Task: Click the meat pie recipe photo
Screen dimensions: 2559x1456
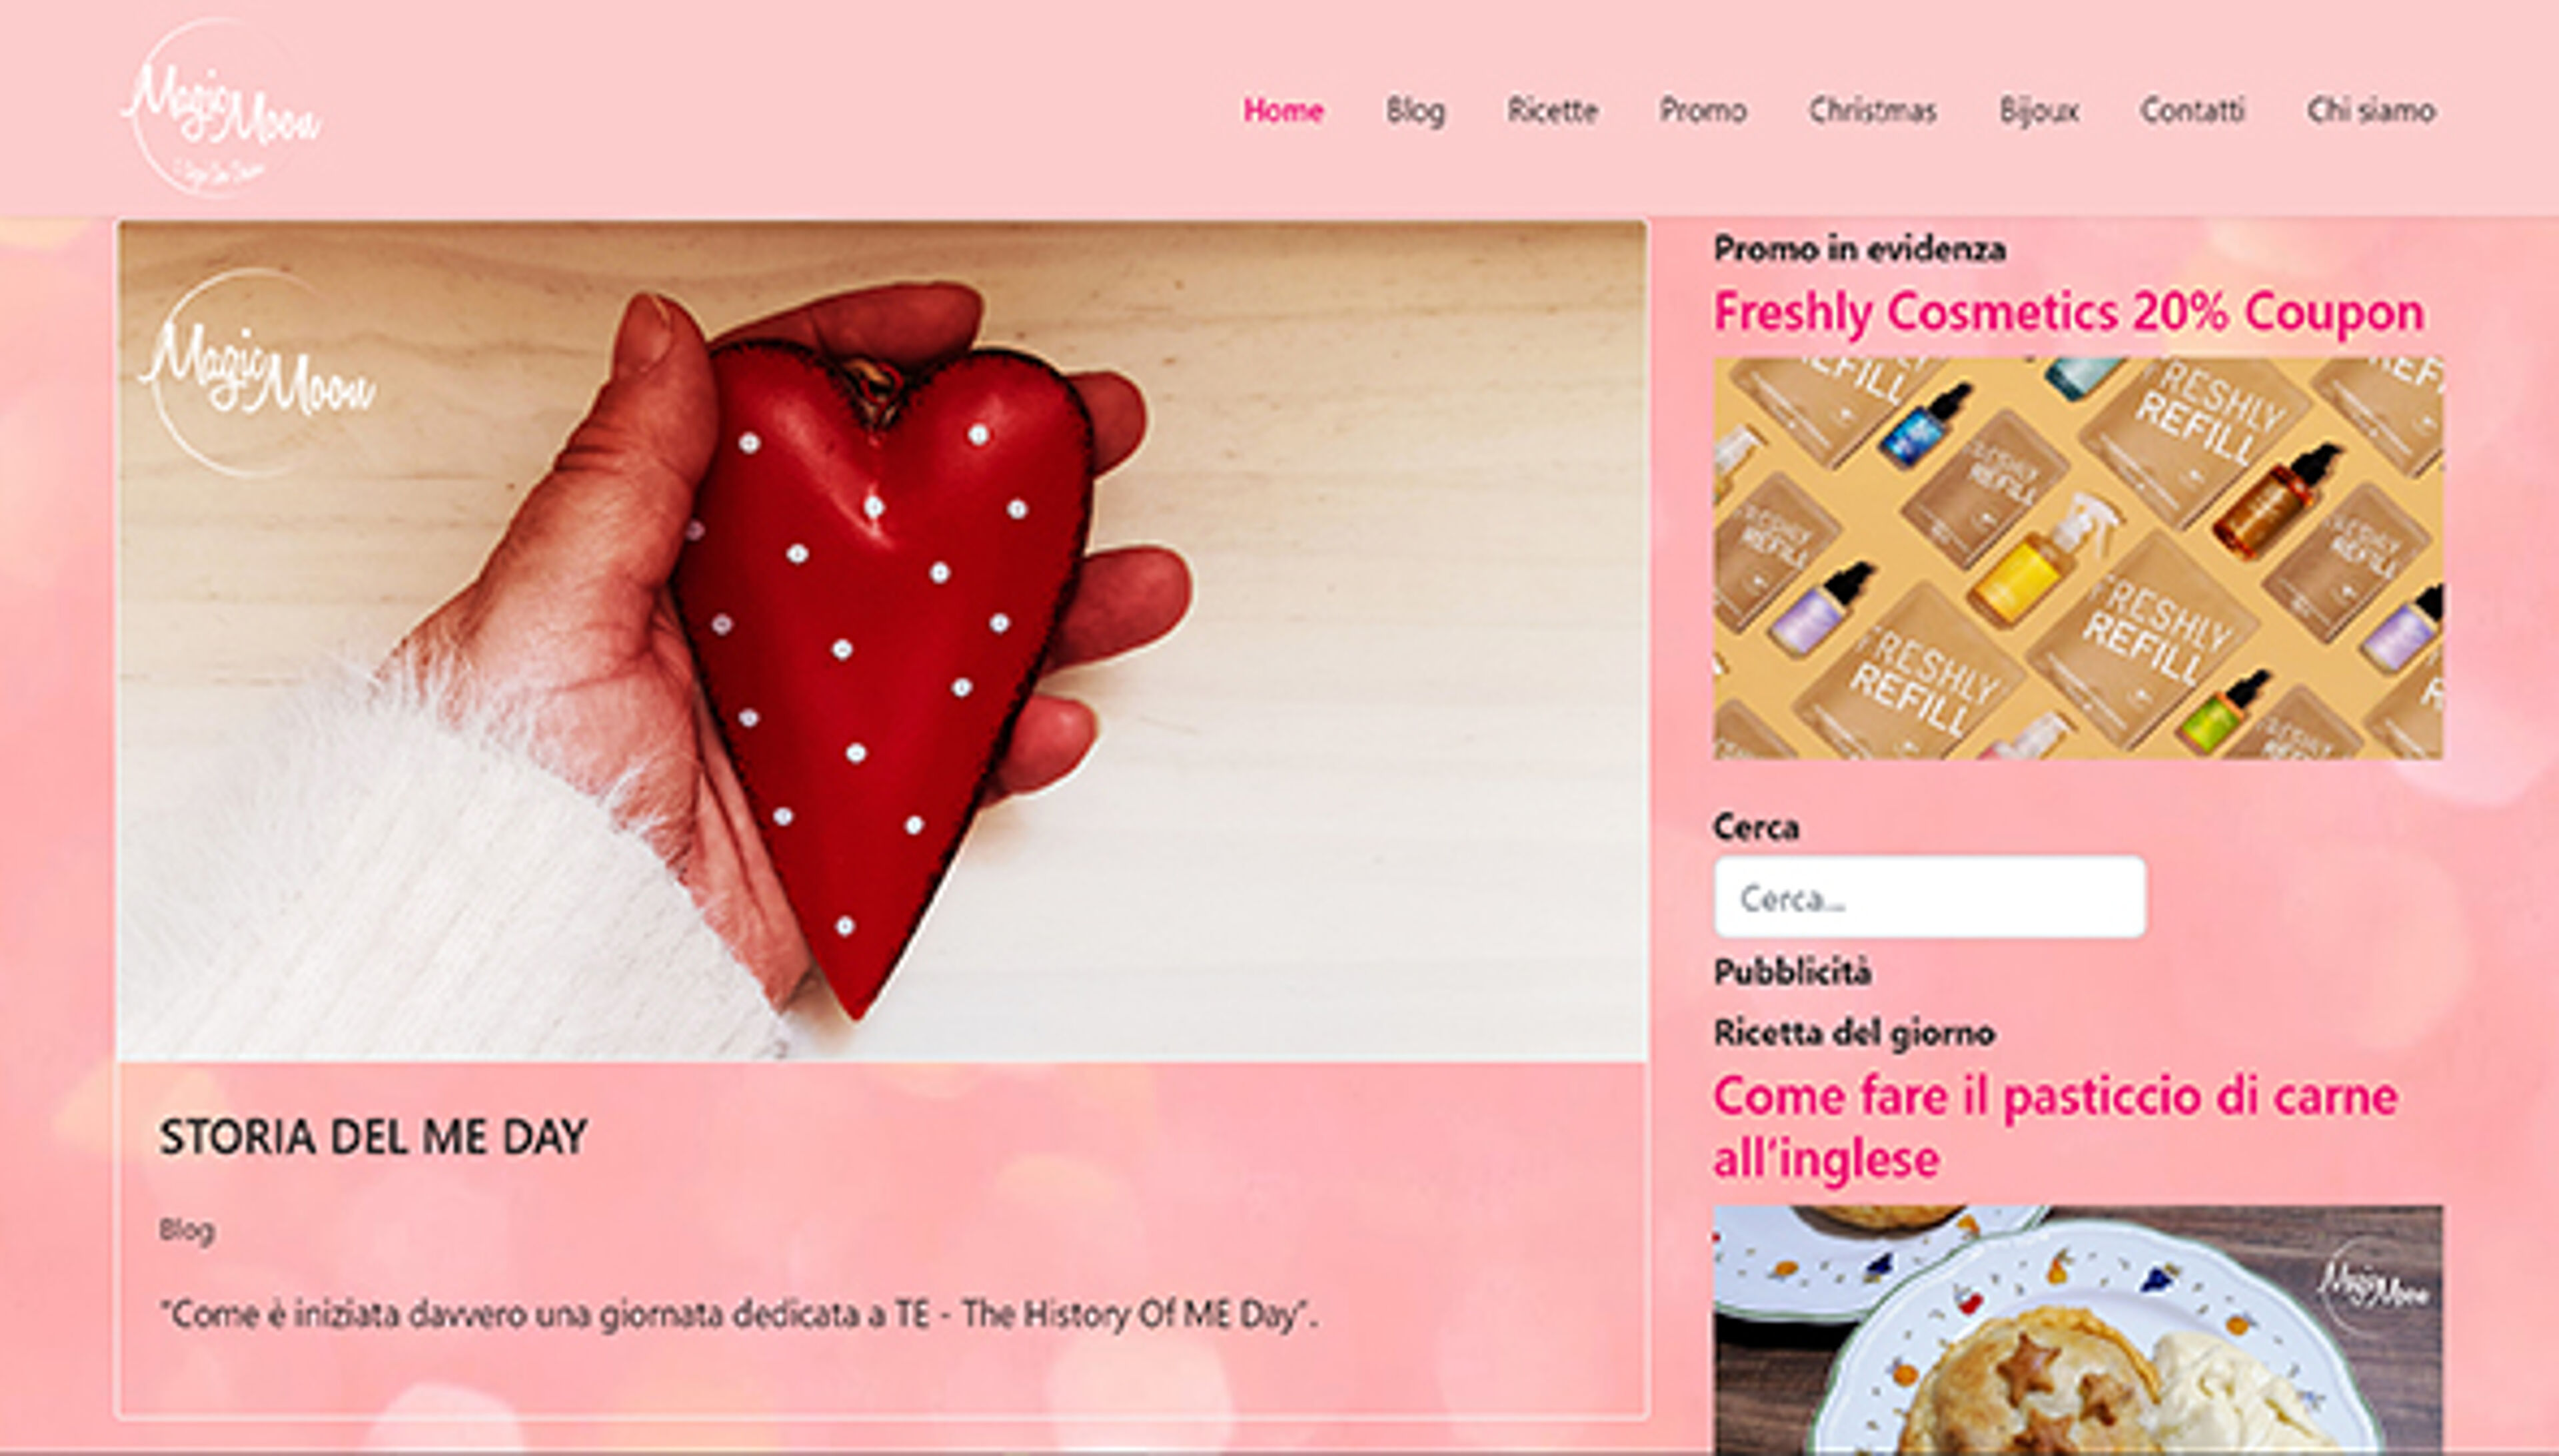Action: pos(2077,1330)
